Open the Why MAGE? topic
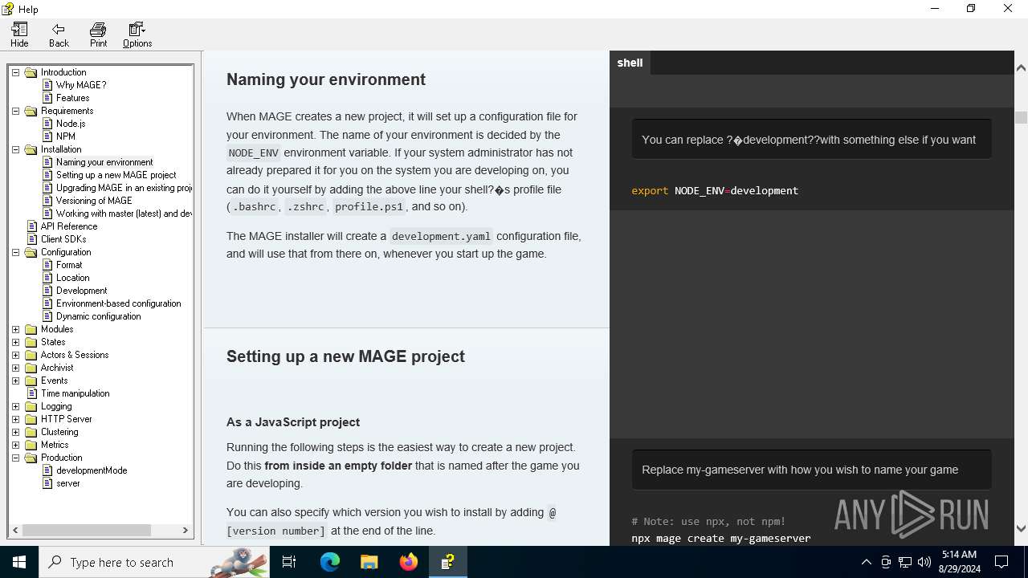The image size is (1028, 578). [81, 85]
